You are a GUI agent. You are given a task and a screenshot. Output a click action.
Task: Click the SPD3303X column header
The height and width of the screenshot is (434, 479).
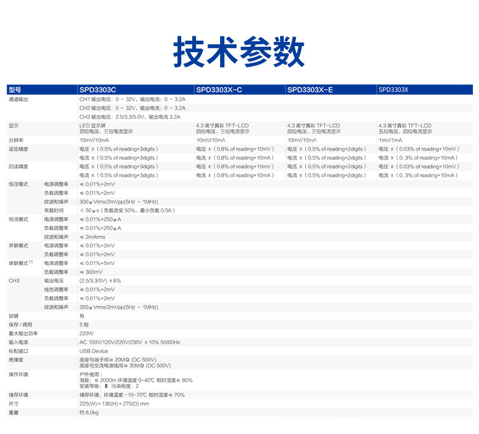[394, 90]
